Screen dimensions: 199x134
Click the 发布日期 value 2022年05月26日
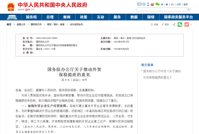[121, 49]
